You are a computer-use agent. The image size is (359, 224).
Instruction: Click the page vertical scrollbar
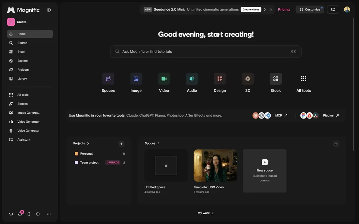[353, 84]
